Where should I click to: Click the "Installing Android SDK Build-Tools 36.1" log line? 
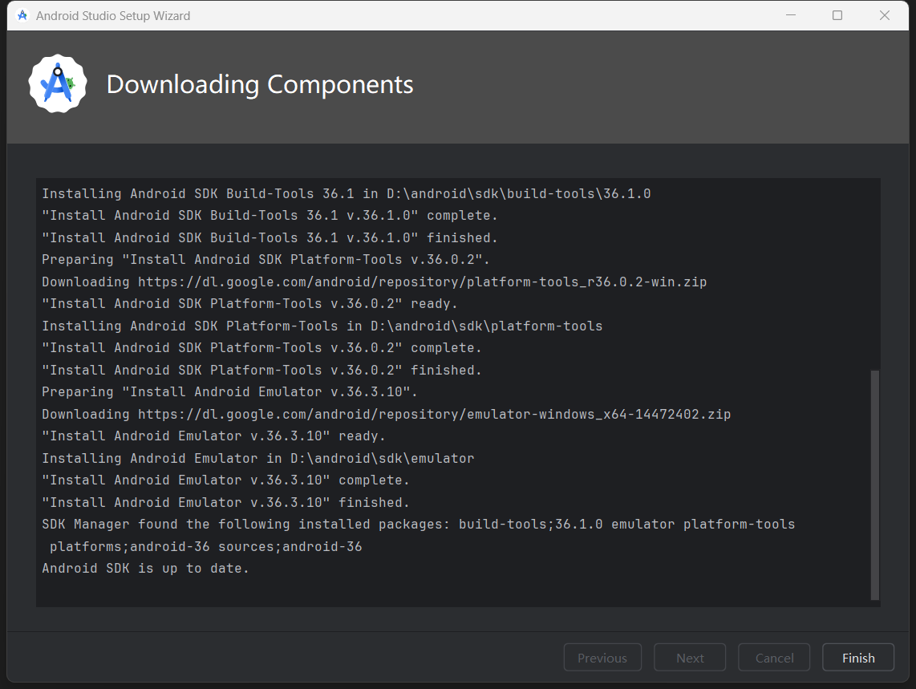coord(346,194)
